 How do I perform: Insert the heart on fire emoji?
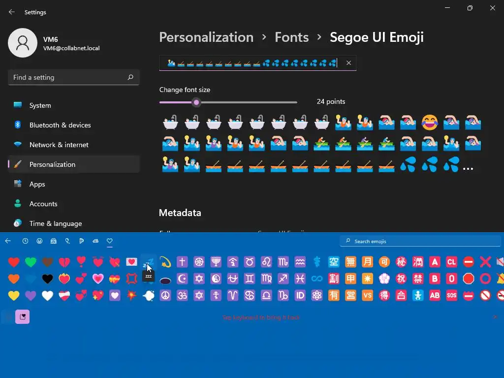(64, 279)
